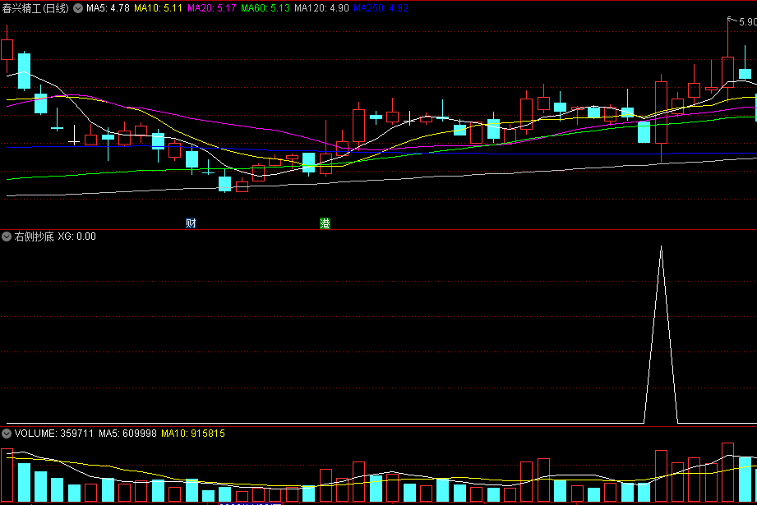Select the 春兴精工(日线) chart title
Image resolution: width=757 pixels, height=505 pixels.
point(35,8)
